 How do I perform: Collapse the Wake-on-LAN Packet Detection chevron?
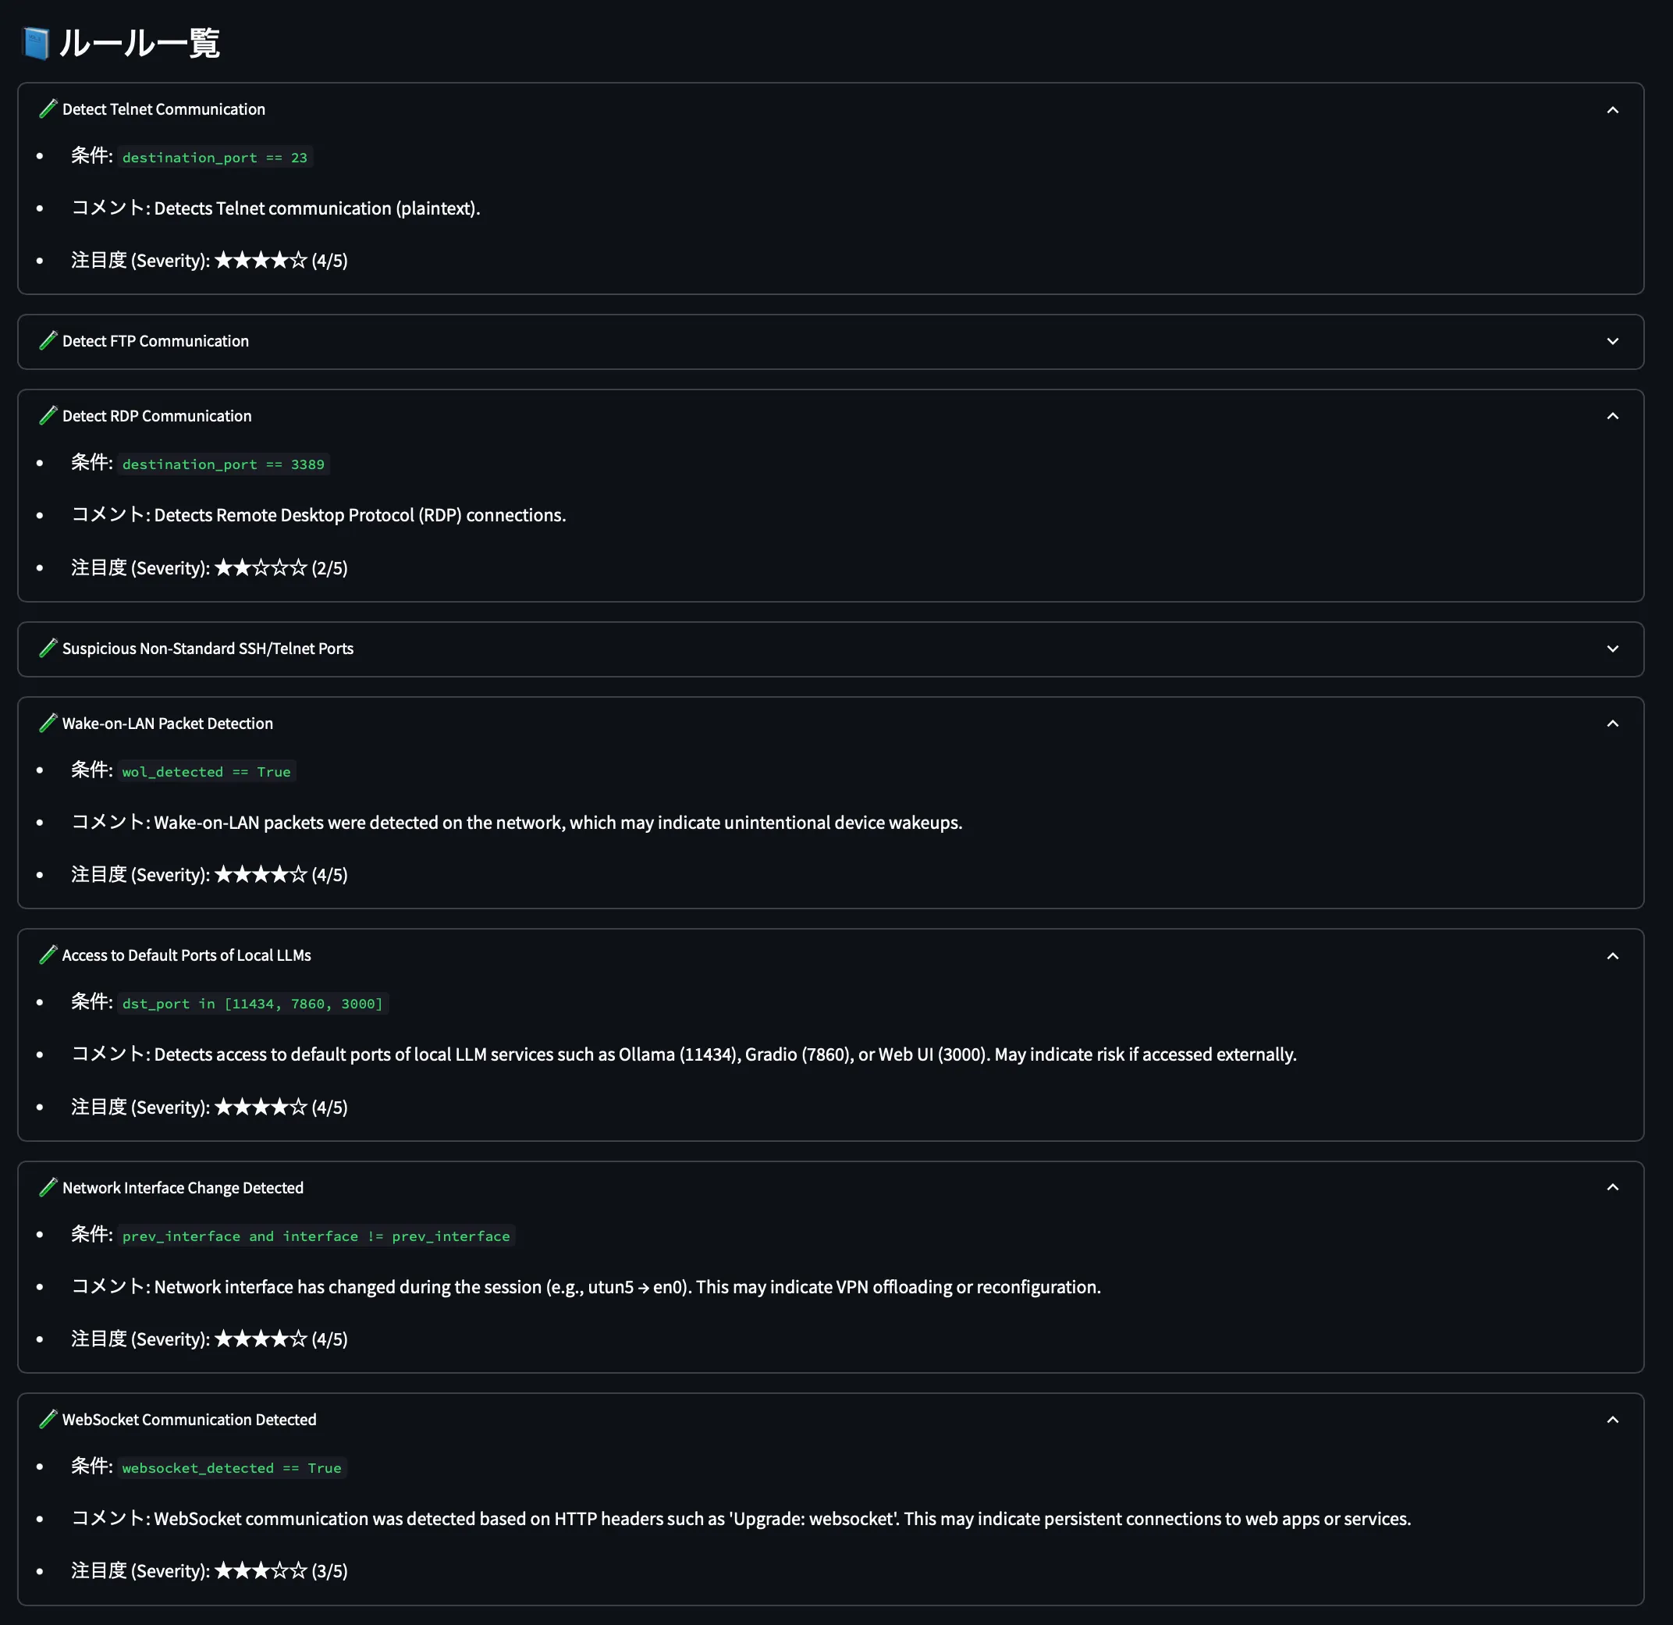(x=1612, y=724)
